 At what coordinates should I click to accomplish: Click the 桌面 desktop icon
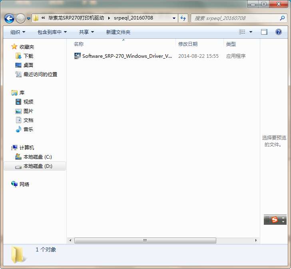pyautogui.click(x=18, y=65)
